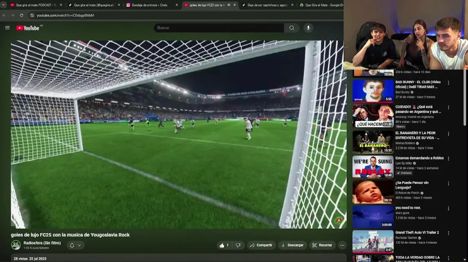Click the title Grand Theft Auto VI Trailer 2

click(417, 233)
